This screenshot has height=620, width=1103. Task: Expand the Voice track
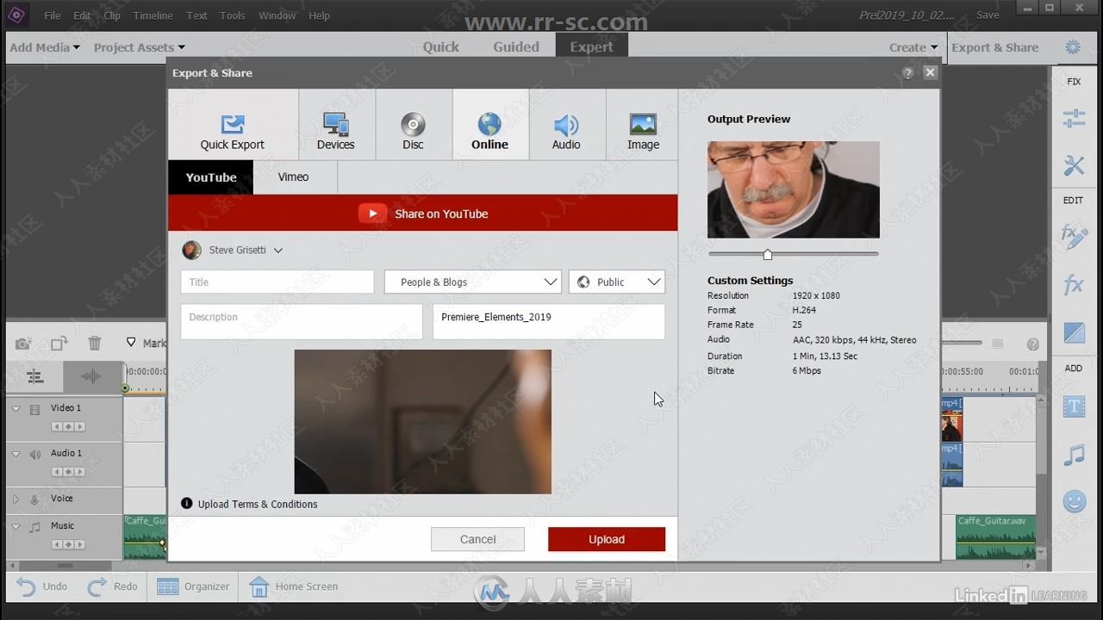[x=16, y=499]
